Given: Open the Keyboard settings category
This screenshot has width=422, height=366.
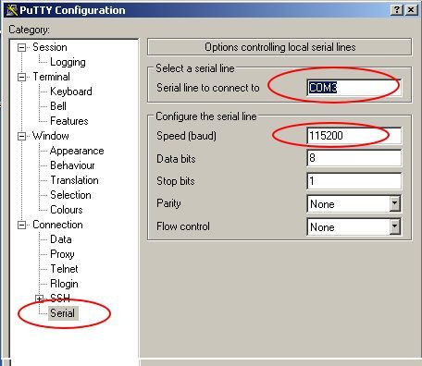Looking at the screenshot, I should pos(71,91).
